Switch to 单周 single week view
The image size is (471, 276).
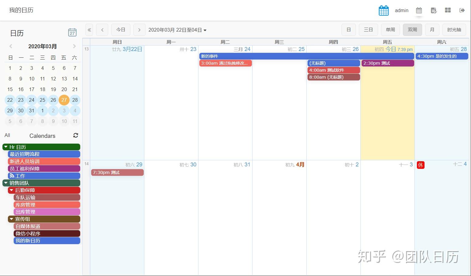coord(390,30)
